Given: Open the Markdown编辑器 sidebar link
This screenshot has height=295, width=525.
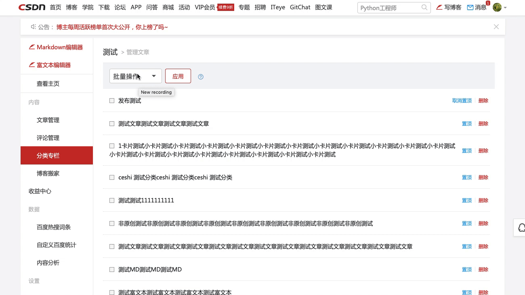Looking at the screenshot, I should coord(56,47).
